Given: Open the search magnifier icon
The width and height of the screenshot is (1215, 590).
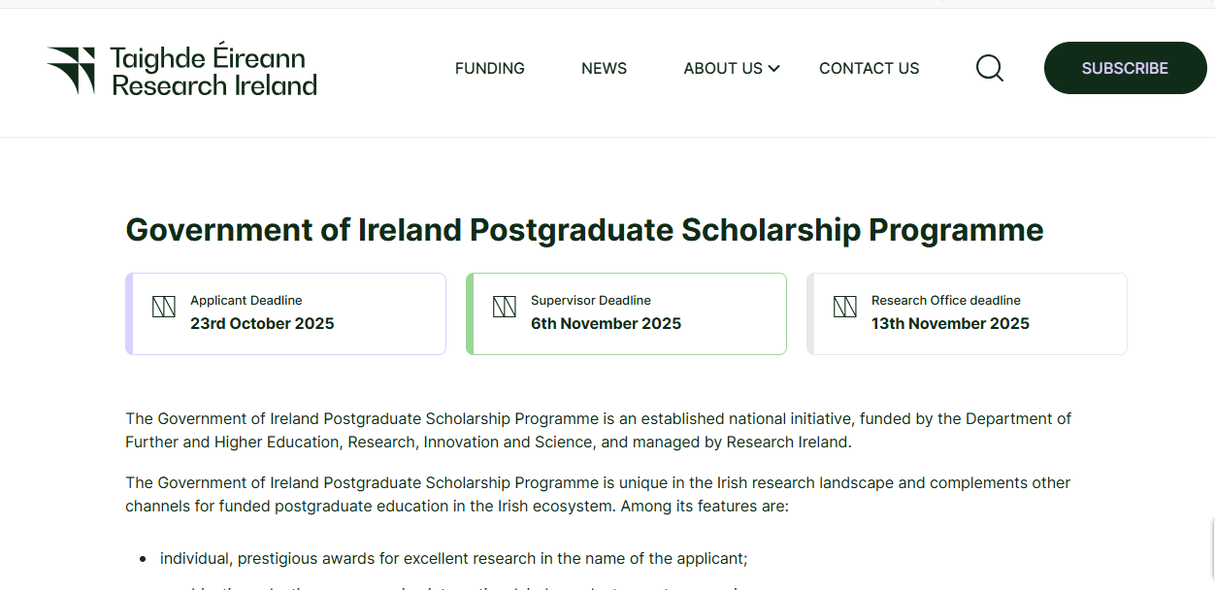Looking at the screenshot, I should [x=989, y=68].
